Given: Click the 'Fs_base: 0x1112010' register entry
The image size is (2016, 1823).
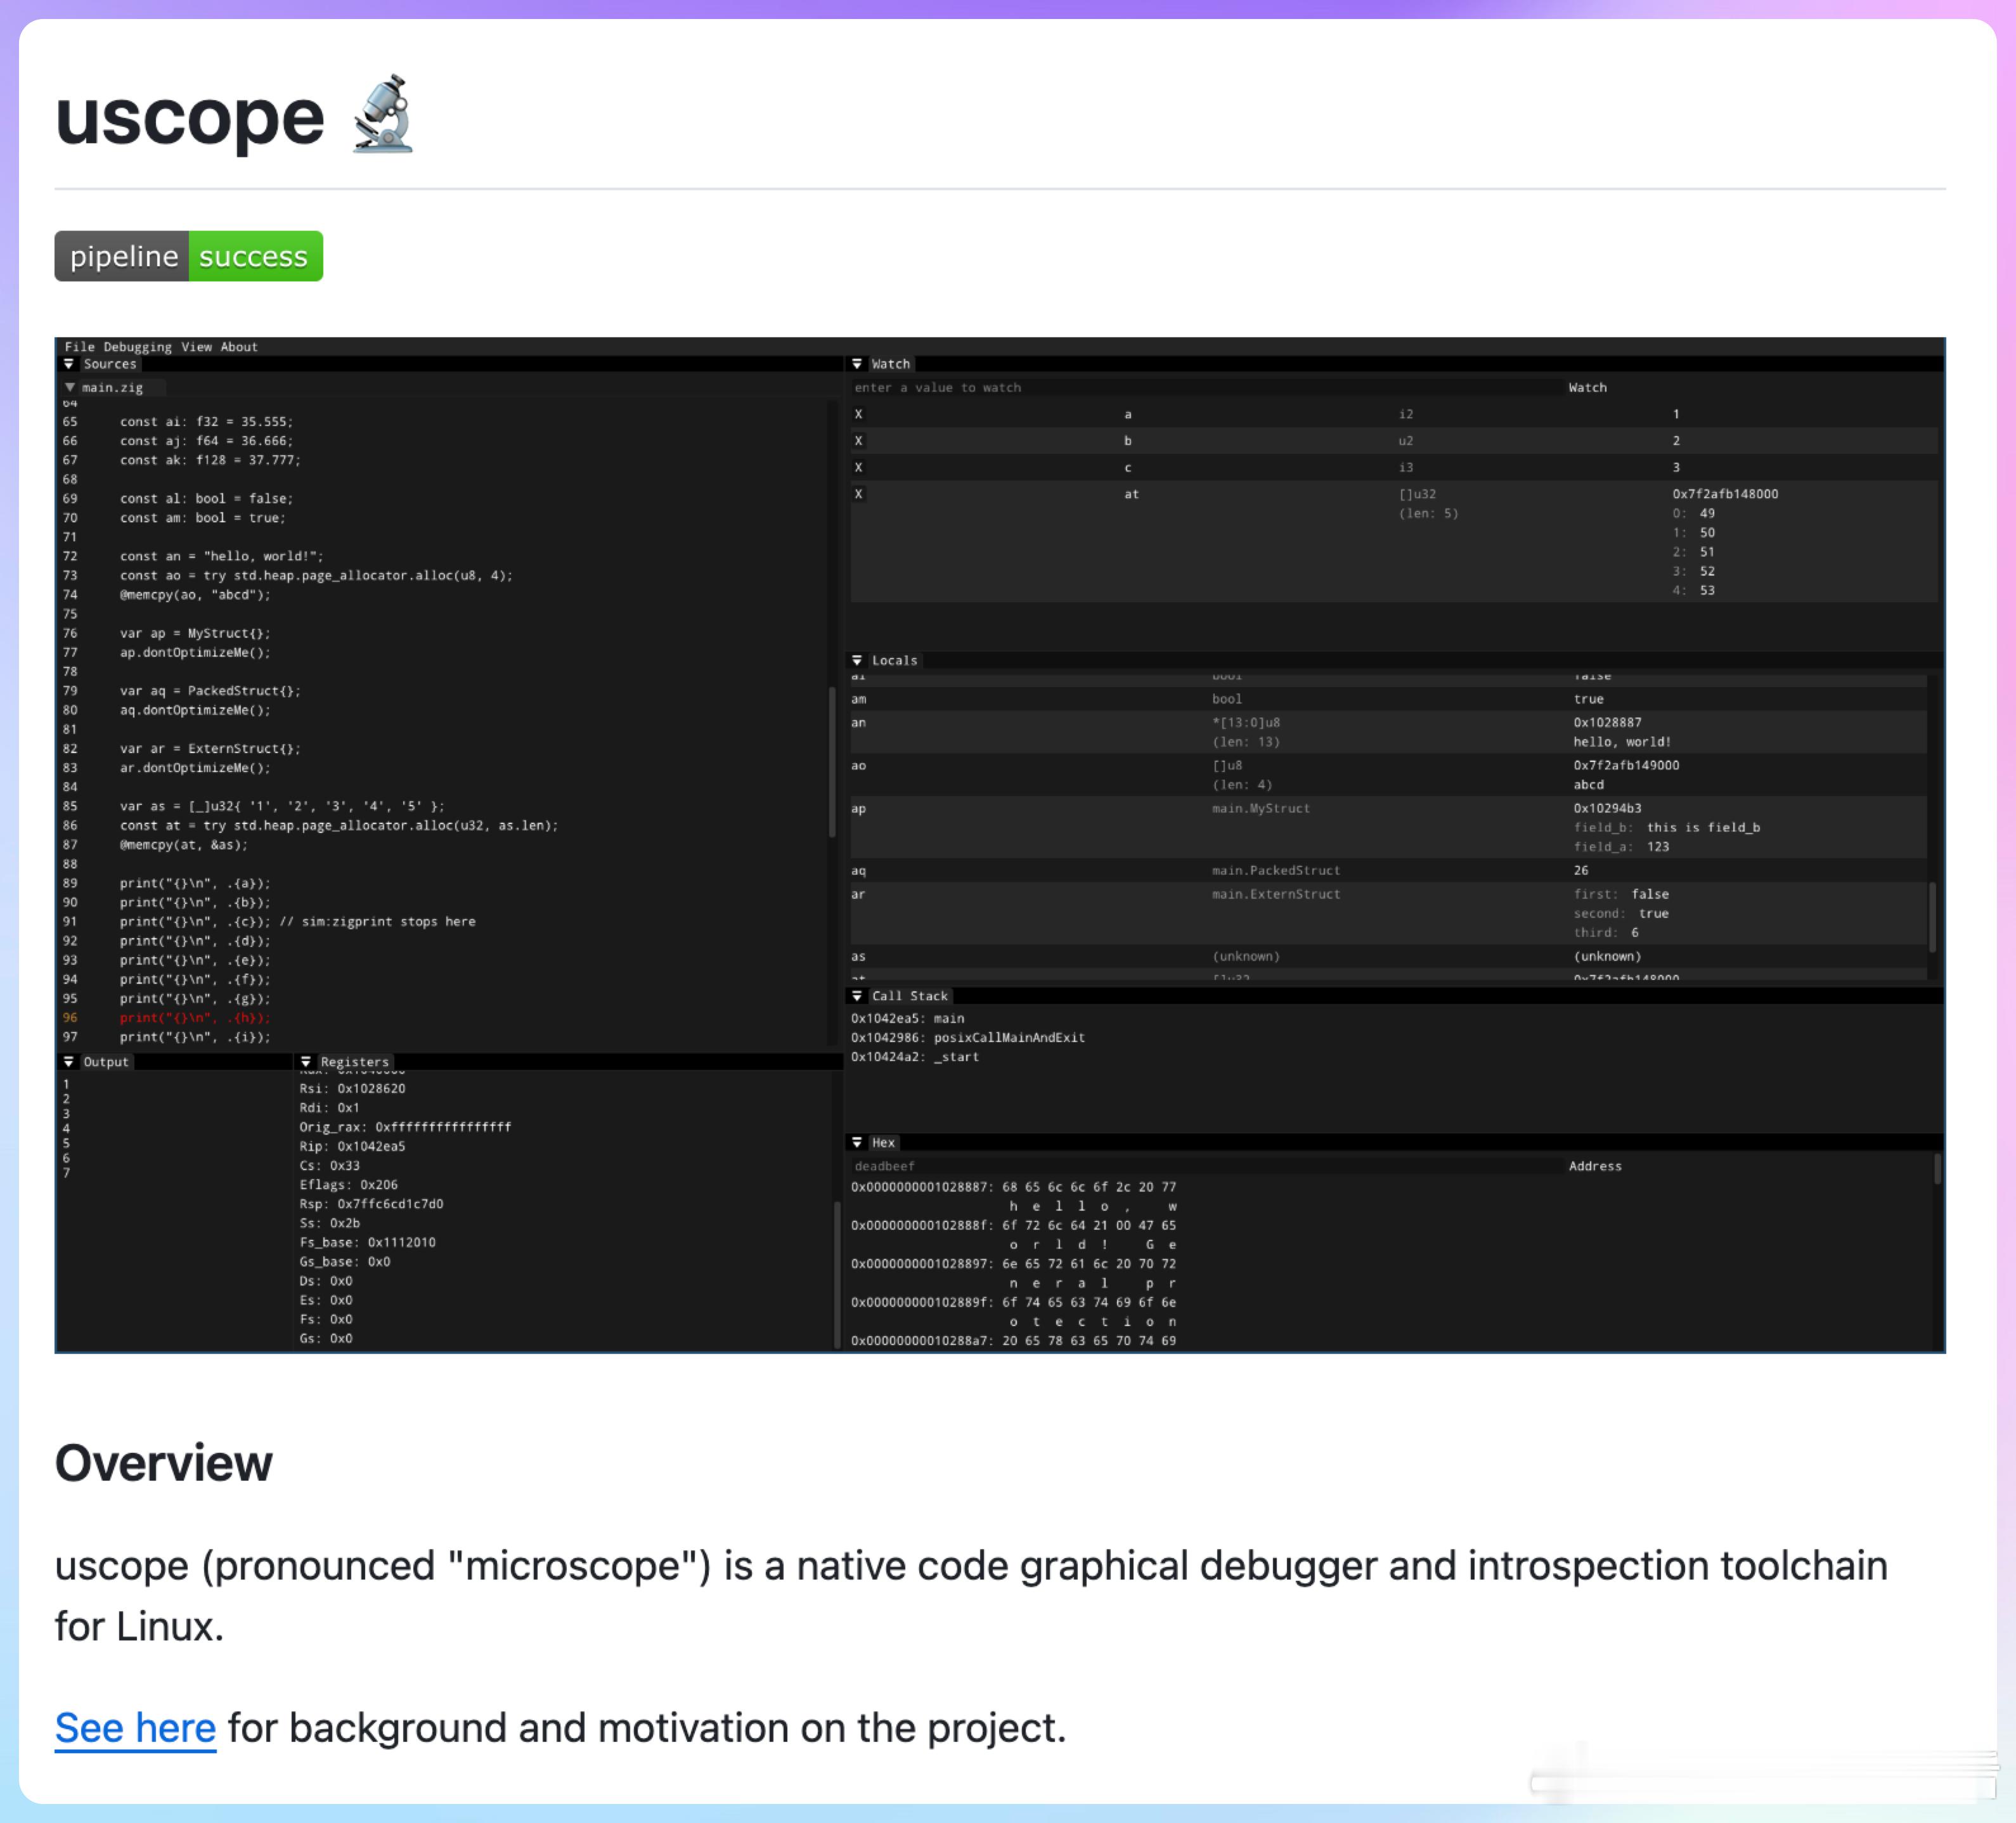Looking at the screenshot, I should (x=367, y=1242).
